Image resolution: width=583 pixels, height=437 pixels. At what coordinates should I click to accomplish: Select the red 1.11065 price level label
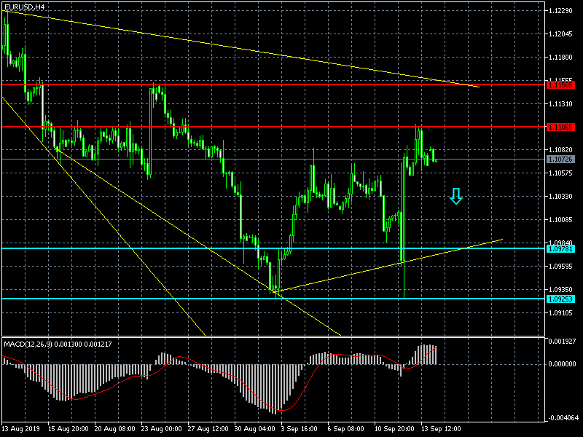560,127
